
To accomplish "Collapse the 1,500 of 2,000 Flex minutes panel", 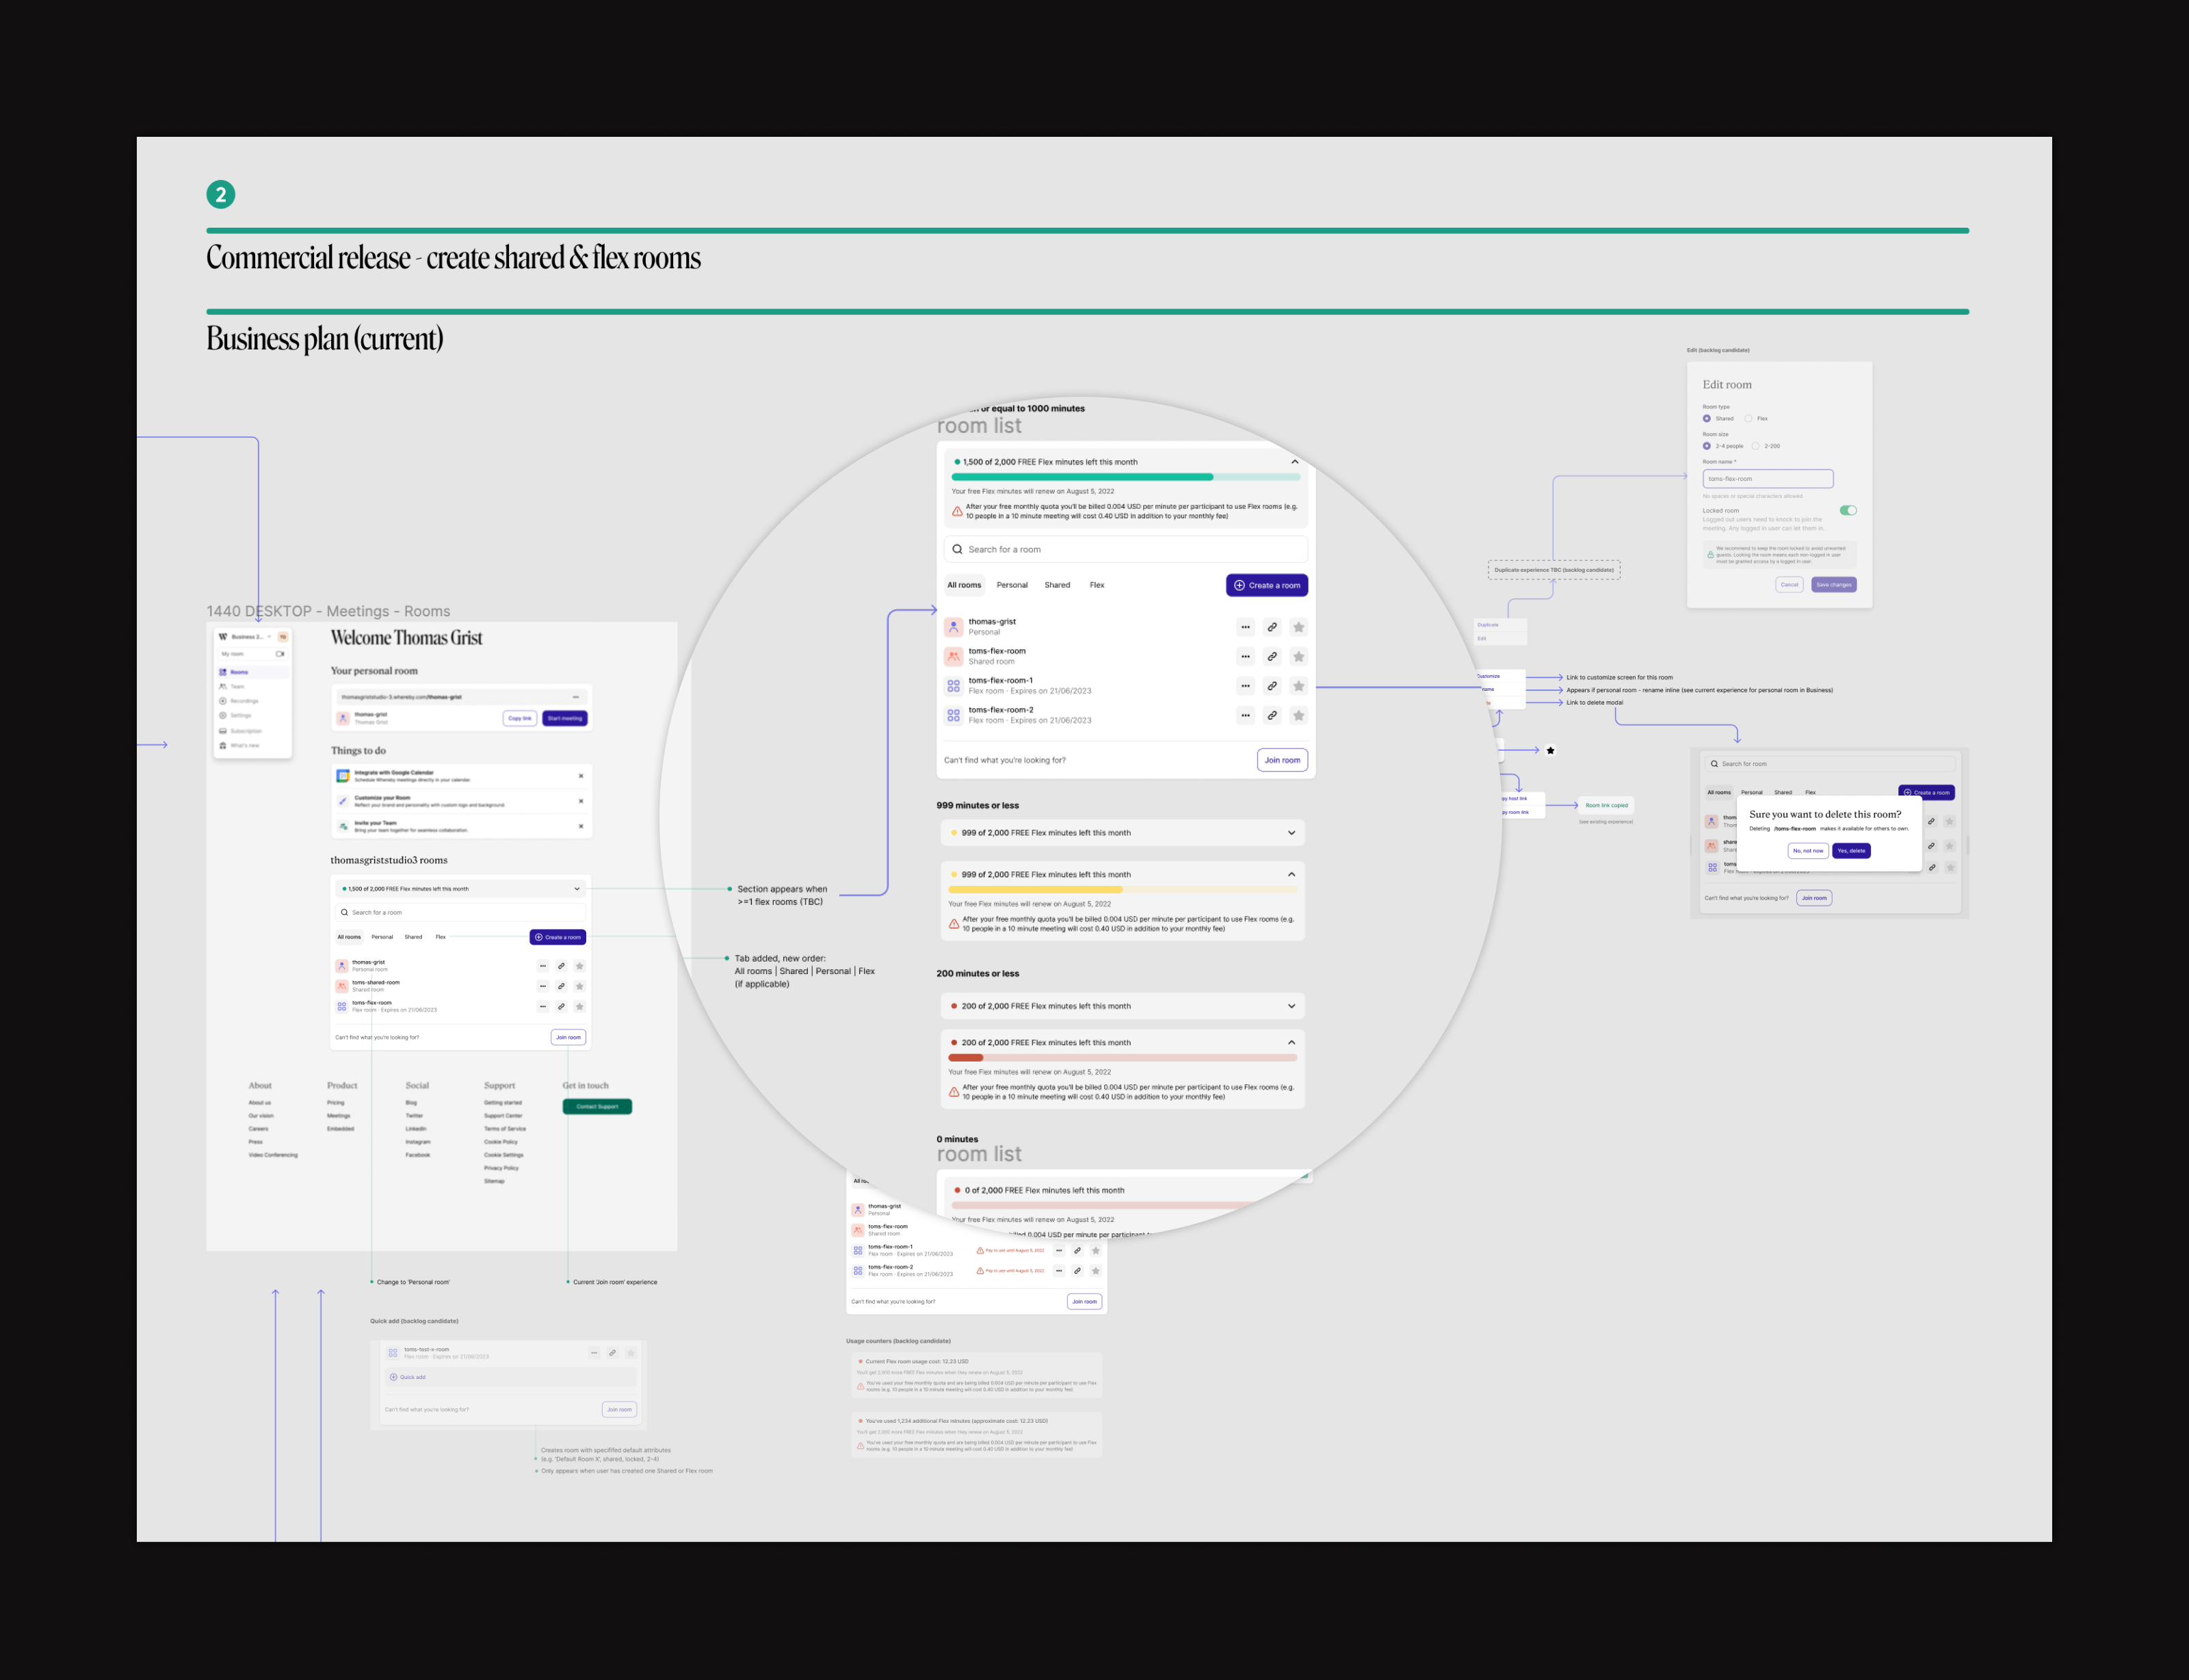I will tap(1294, 462).
